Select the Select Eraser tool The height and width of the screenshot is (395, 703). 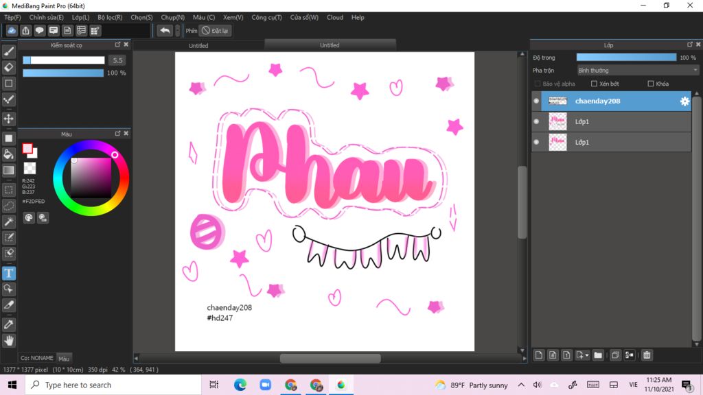(8, 253)
